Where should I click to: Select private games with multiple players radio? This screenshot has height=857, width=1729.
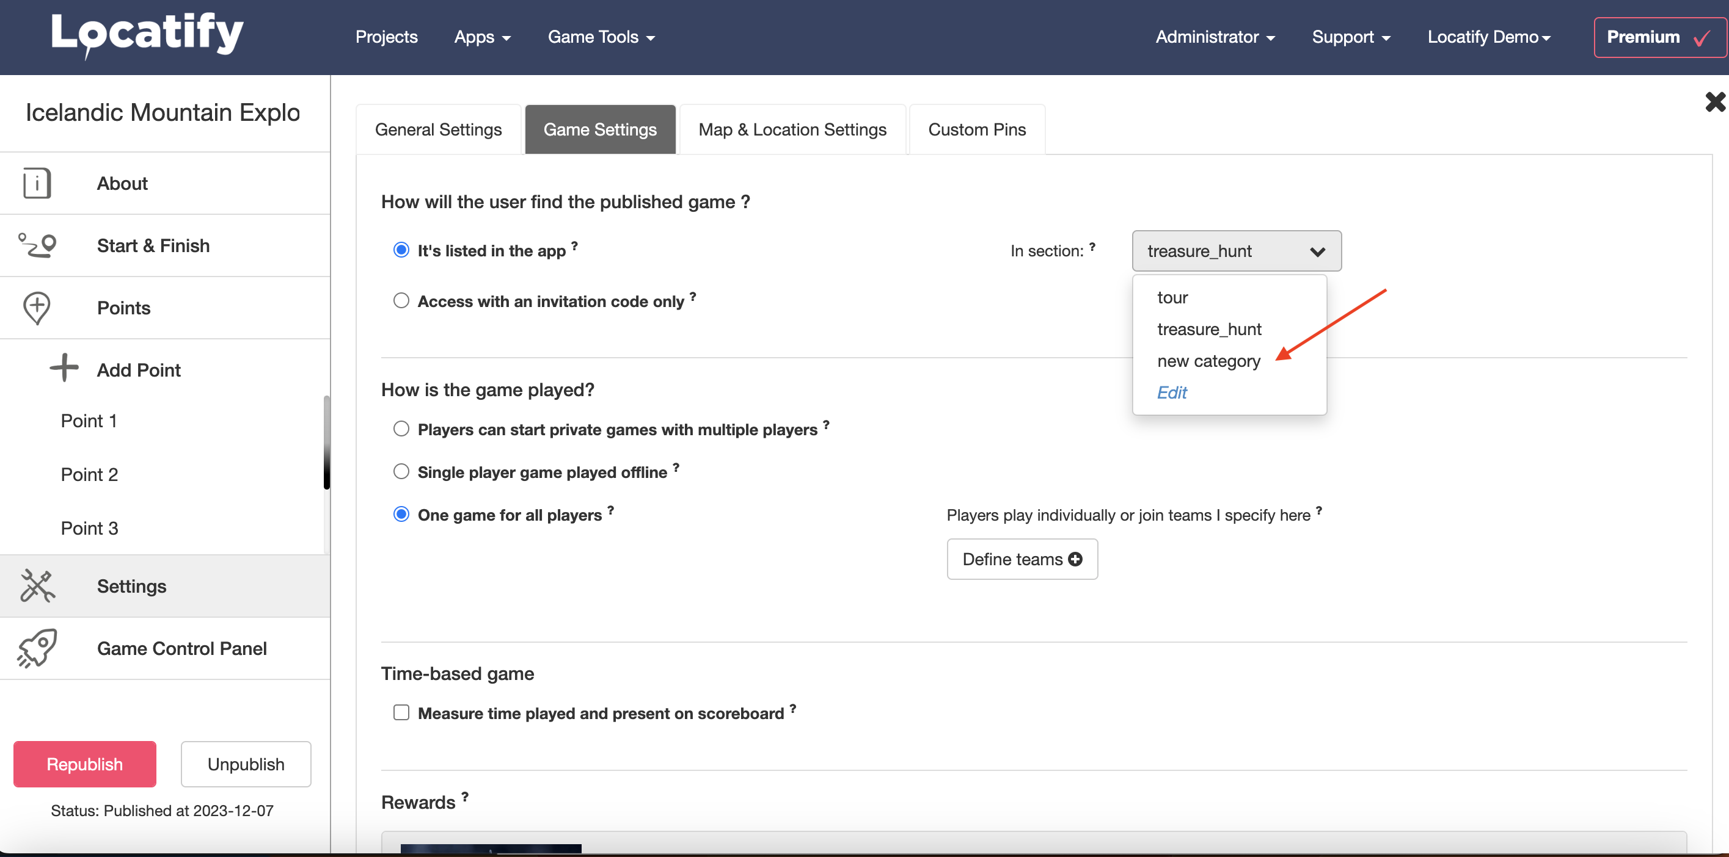click(401, 428)
